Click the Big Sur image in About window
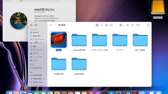 pos(19,21)
